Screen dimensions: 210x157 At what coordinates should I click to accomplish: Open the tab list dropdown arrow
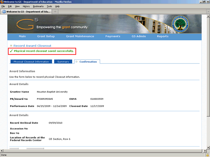coord(208,12)
